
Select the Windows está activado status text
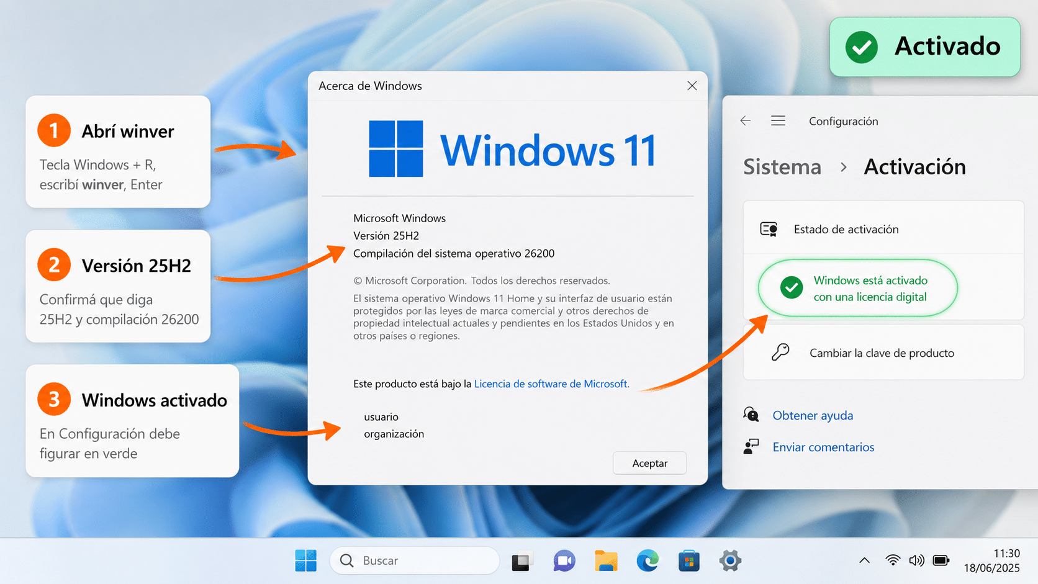pyautogui.click(x=870, y=289)
